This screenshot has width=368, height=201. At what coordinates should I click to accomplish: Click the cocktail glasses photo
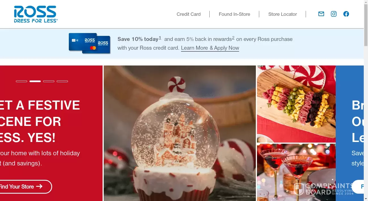tap(296, 172)
